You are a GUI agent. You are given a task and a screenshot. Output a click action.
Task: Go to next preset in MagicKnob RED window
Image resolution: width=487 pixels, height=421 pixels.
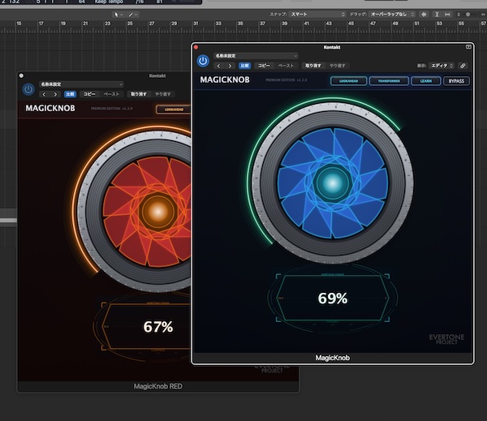55,94
